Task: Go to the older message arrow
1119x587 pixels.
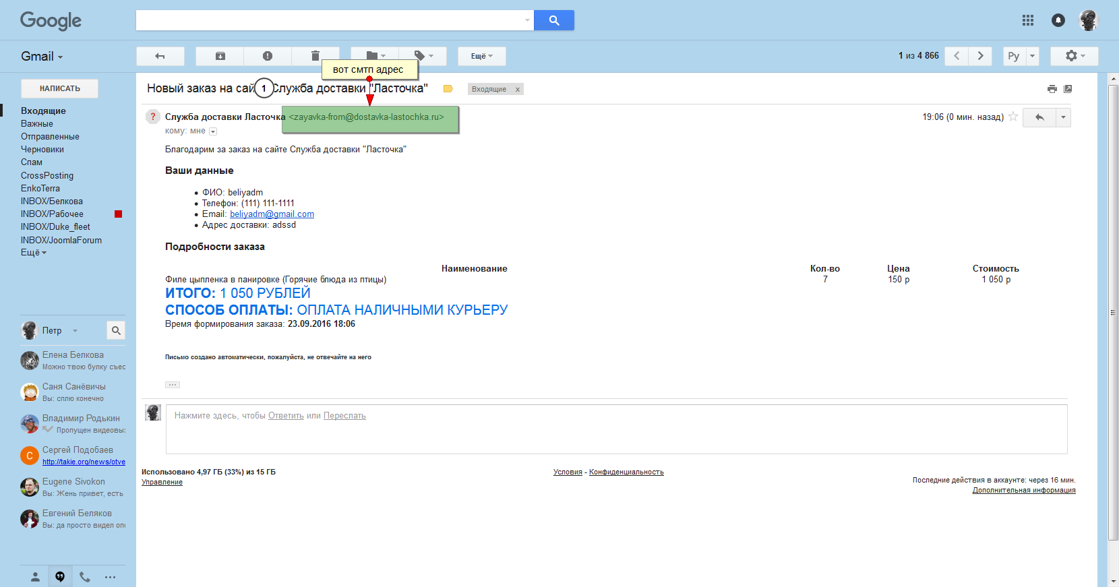Action: pyautogui.click(x=980, y=56)
